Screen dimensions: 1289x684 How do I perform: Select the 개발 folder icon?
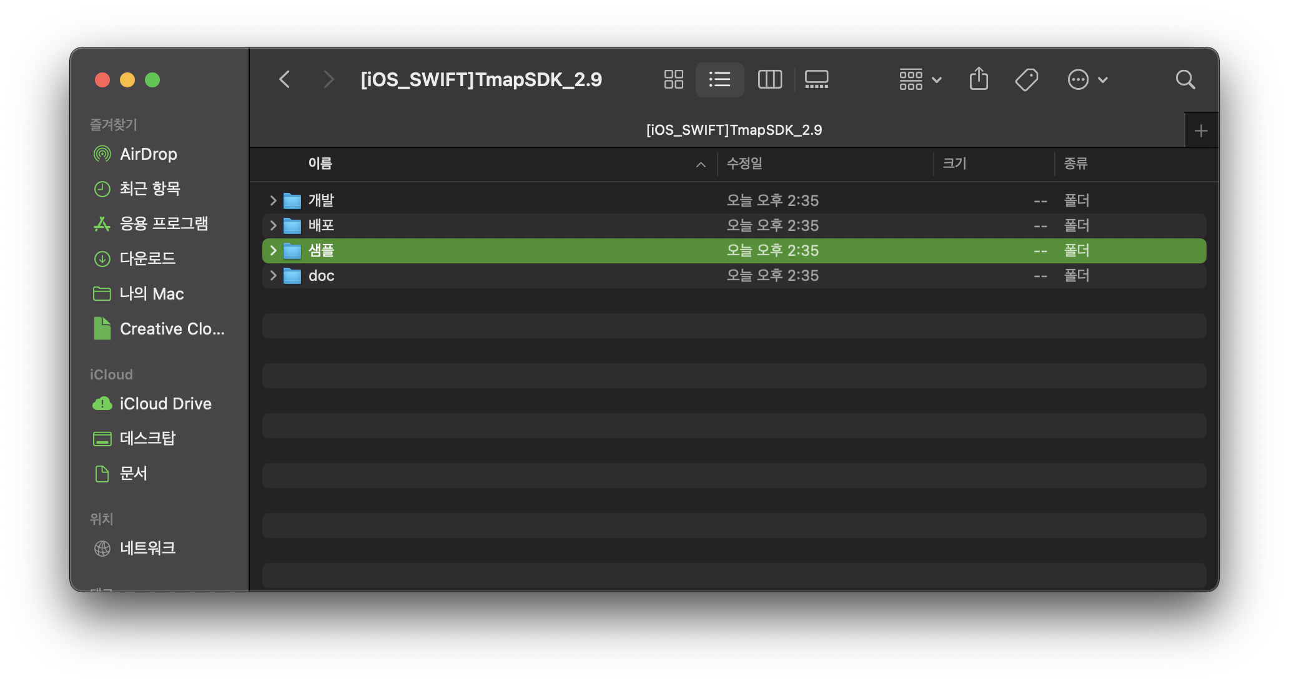pyautogui.click(x=292, y=200)
